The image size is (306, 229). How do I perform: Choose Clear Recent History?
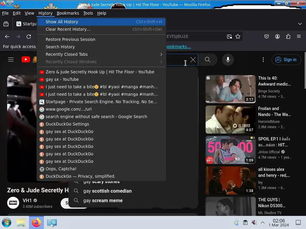tap(102, 29)
